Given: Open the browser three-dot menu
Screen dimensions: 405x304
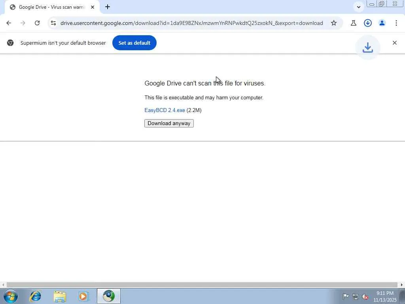Looking at the screenshot, I should point(396,23).
